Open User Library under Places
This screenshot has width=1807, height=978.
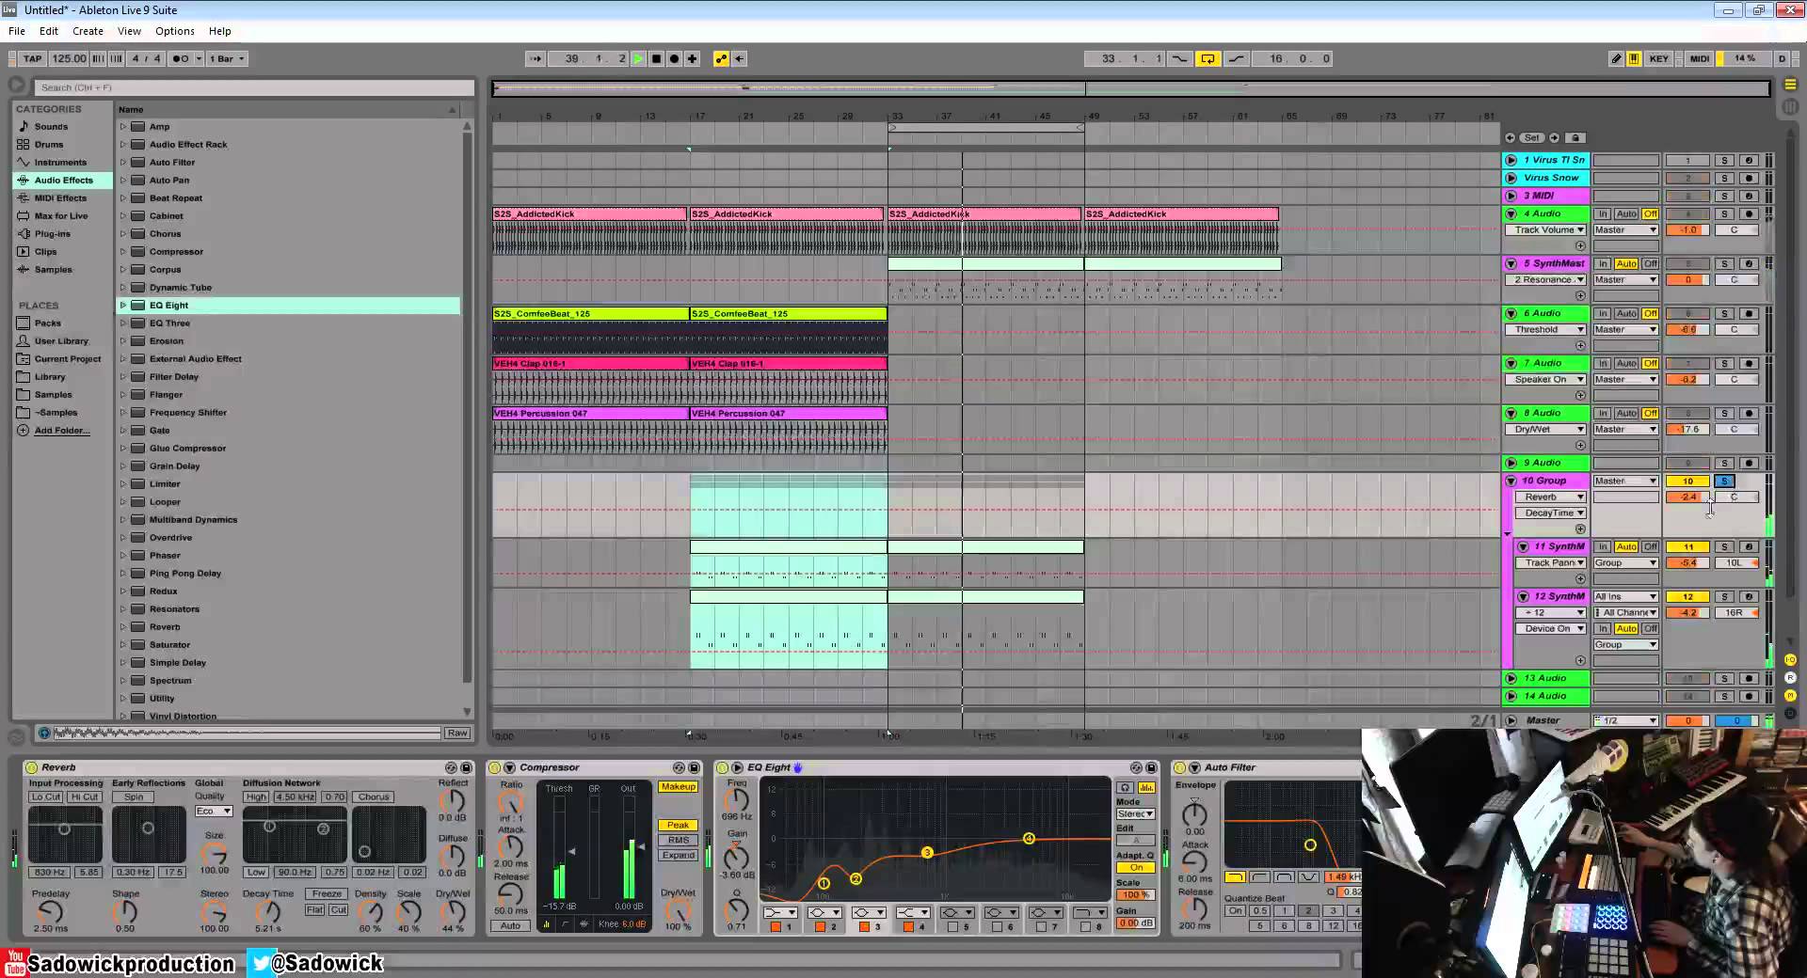point(61,341)
